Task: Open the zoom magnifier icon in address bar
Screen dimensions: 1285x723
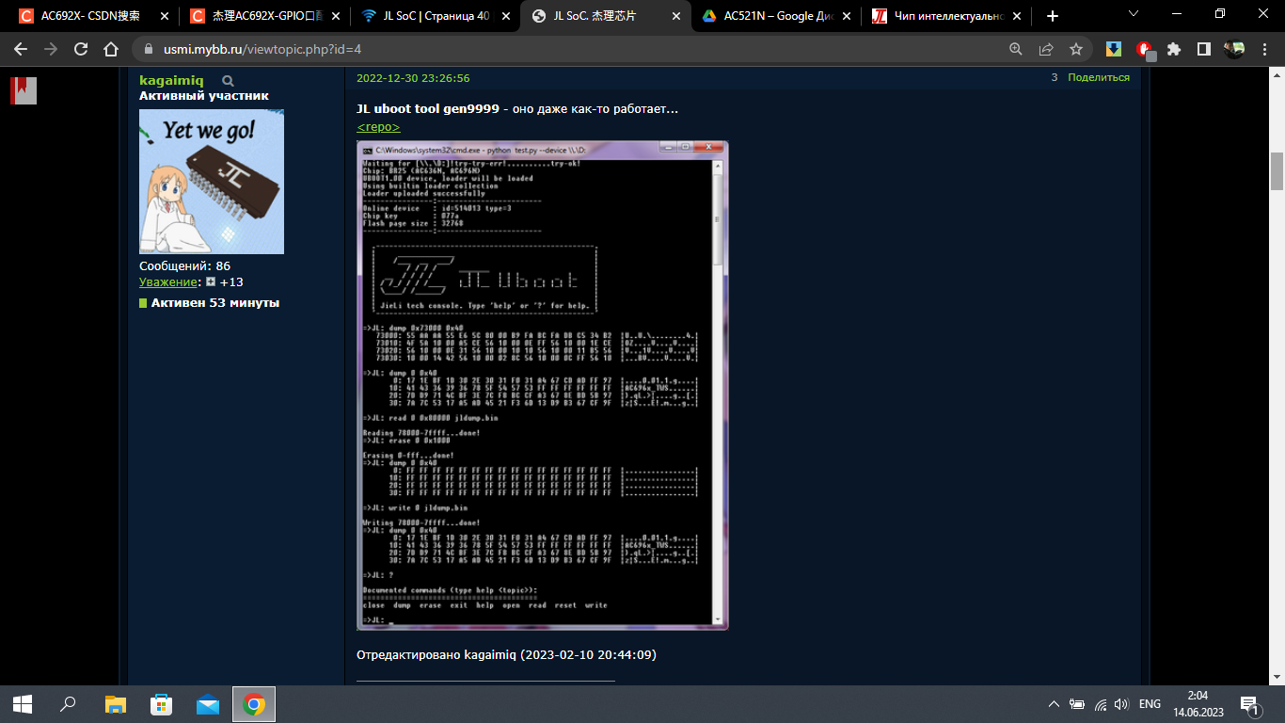Action: pyautogui.click(x=1016, y=50)
